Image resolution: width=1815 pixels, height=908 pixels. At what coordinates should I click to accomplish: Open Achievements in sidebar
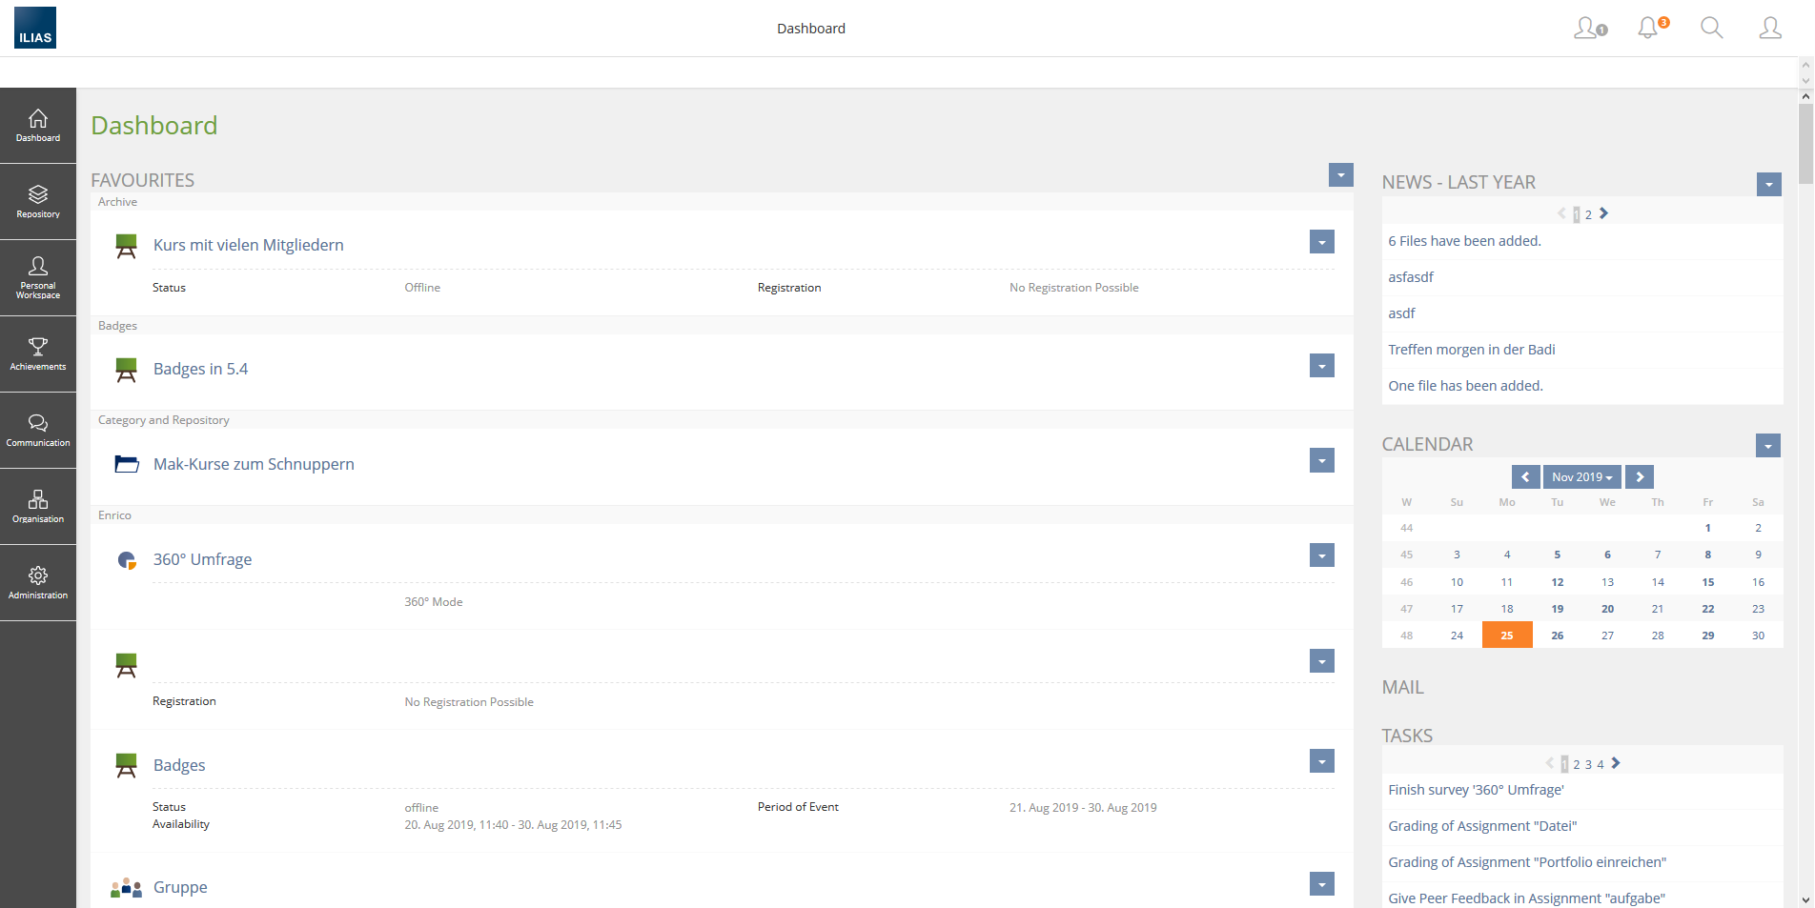pyautogui.click(x=38, y=353)
